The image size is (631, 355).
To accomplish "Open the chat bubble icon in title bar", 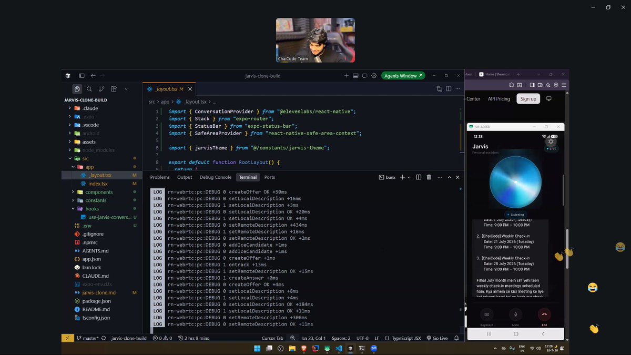I will (x=364, y=76).
